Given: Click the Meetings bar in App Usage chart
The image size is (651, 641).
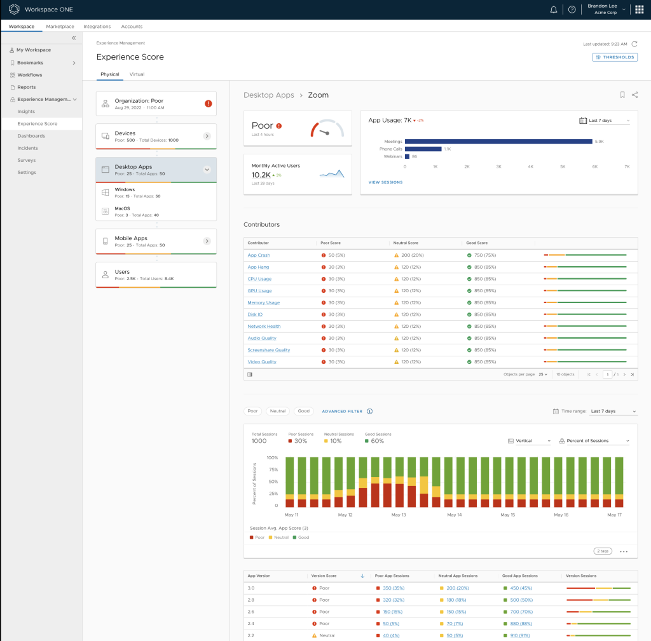Looking at the screenshot, I should pos(498,142).
